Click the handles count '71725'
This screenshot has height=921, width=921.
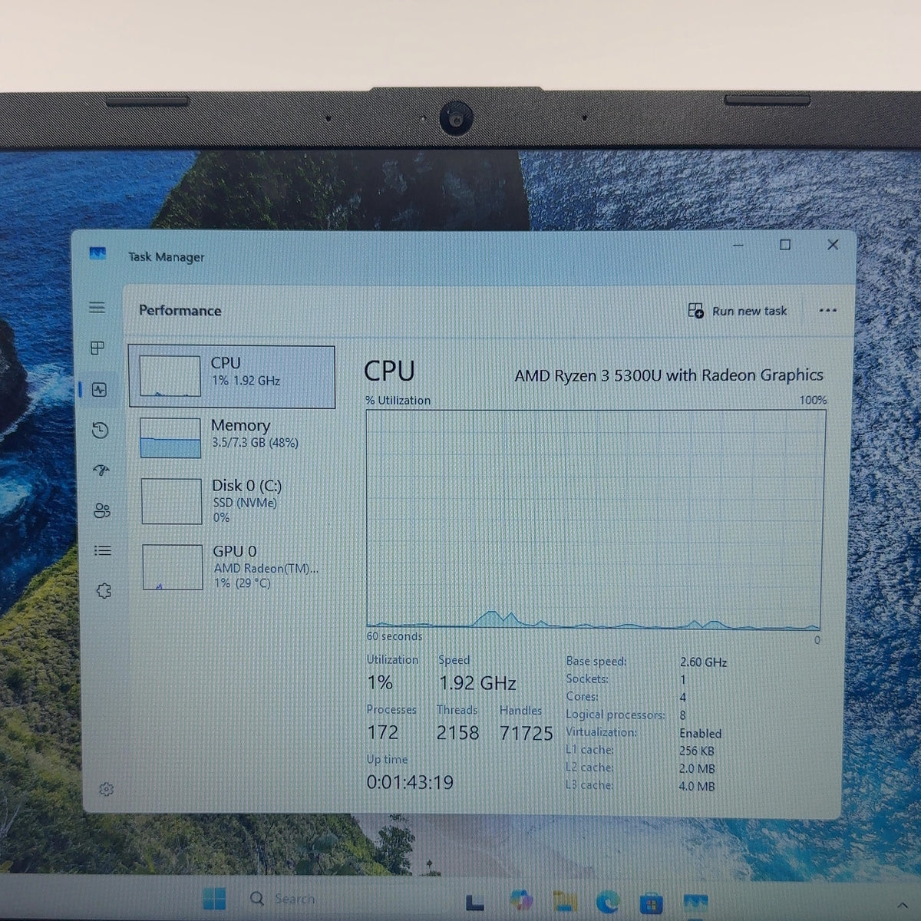coord(527,734)
